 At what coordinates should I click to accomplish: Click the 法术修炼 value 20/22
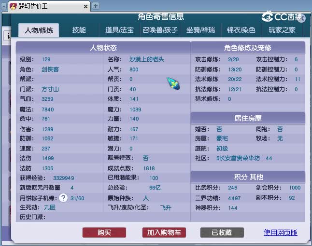tap(235, 79)
